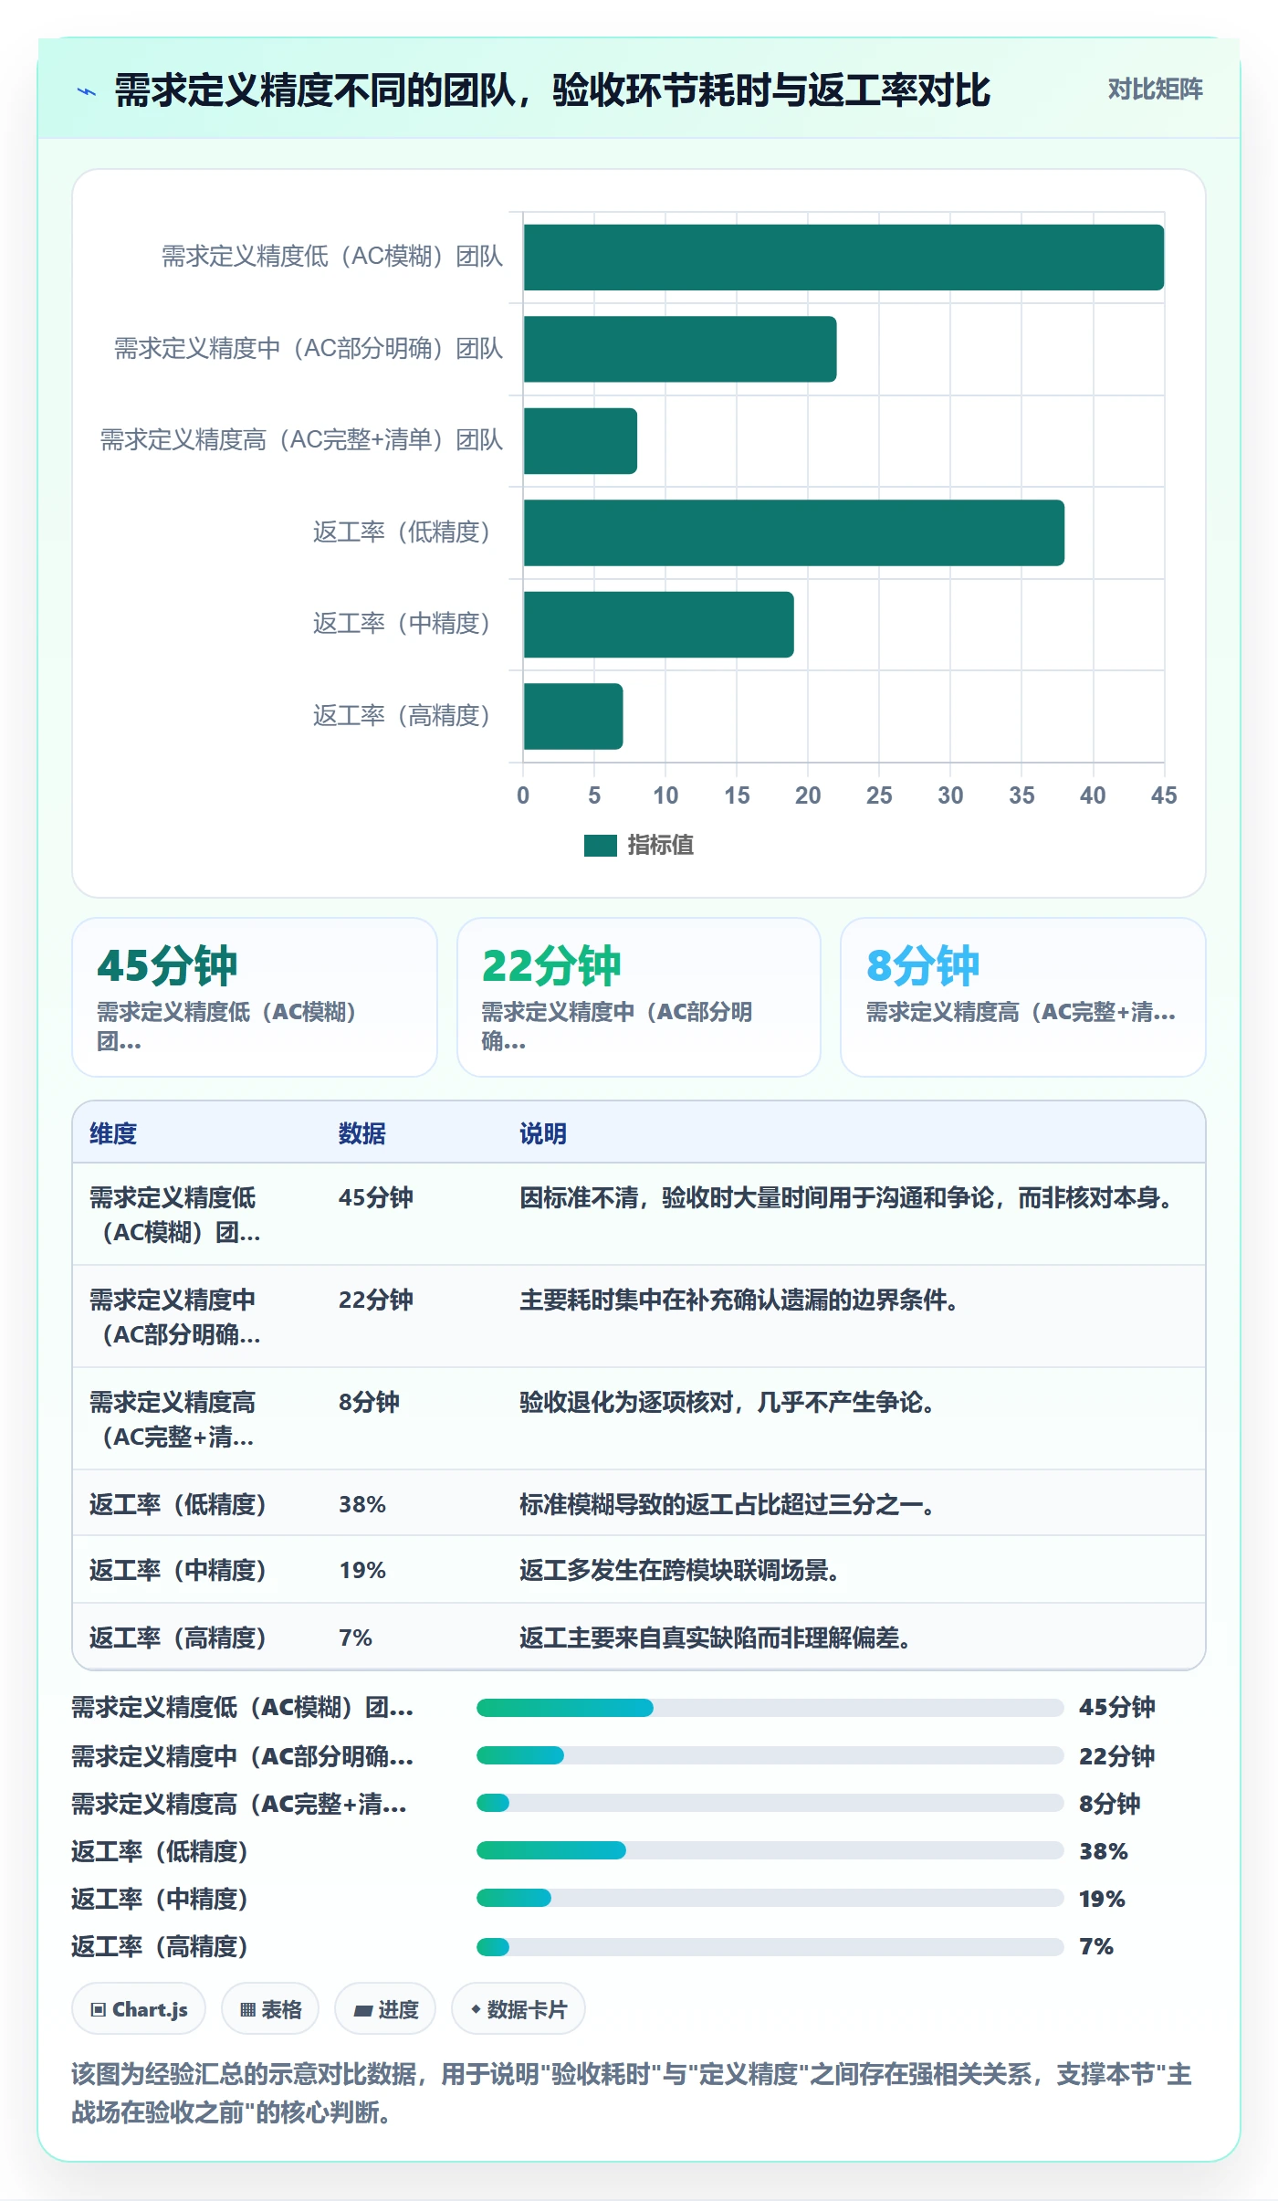Click the progress bar labeled 38%
Image resolution: width=1278 pixels, height=2201 pixels.
tap(770, 1850)
